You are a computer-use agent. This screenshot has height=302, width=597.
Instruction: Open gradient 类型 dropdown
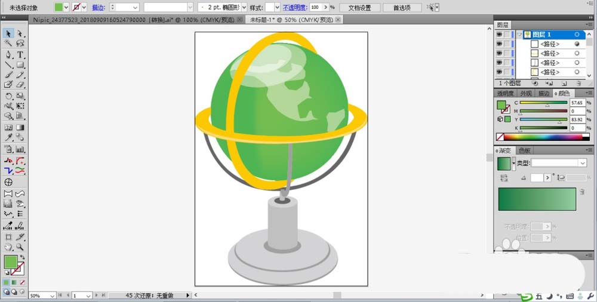pyautogui.click(x=582, y=163)
